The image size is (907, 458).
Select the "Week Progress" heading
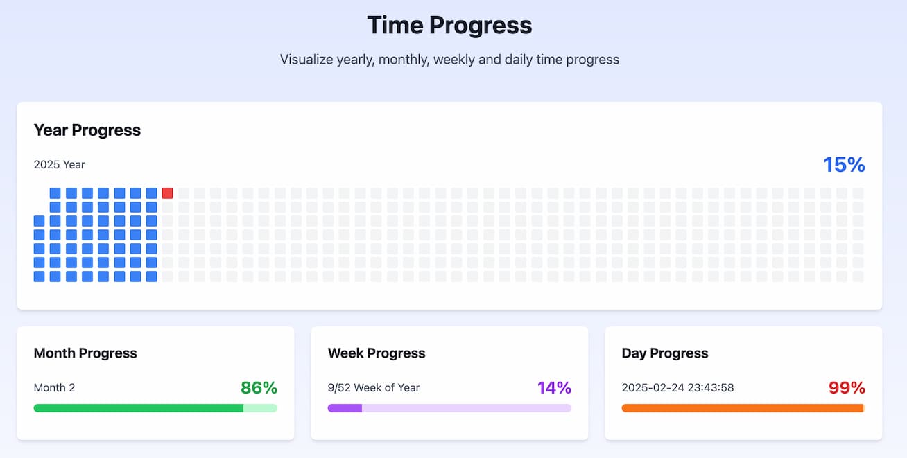[x=377, y=353]
